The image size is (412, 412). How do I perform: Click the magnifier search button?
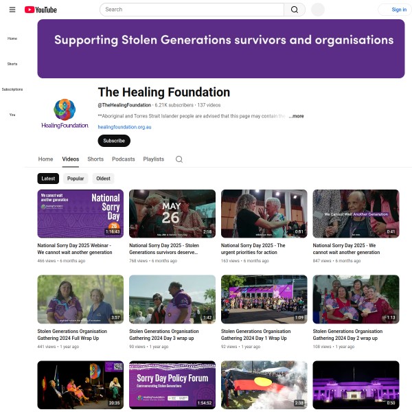point(295,10)
